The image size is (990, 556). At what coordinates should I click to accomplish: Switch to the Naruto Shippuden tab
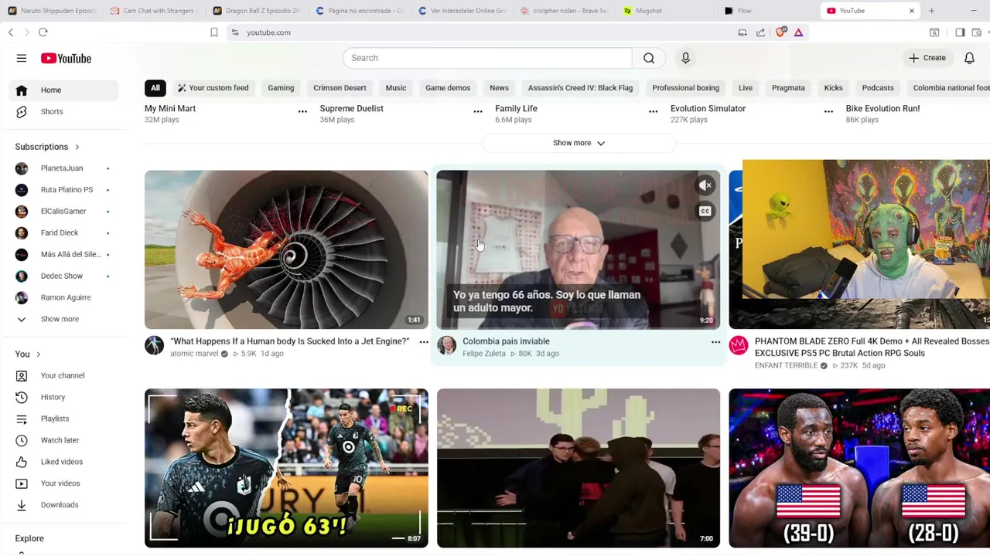[x=51, y=11]
